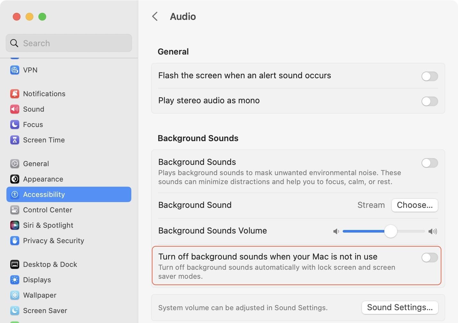The height and width of the screenshot is (323, 458).
Task: Click the Notifications bell icon
Action: pyautogui.click(x=15, y=94)
